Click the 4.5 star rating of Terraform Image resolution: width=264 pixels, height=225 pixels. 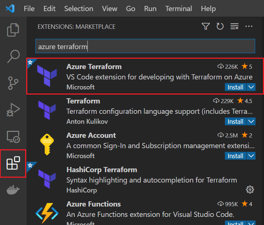pyautogui.click(x=244, y=101)
